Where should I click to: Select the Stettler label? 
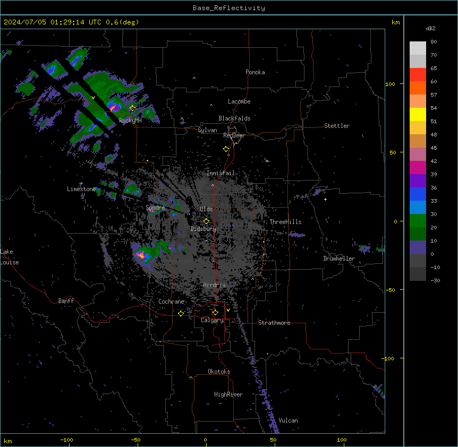pos(336,126)
